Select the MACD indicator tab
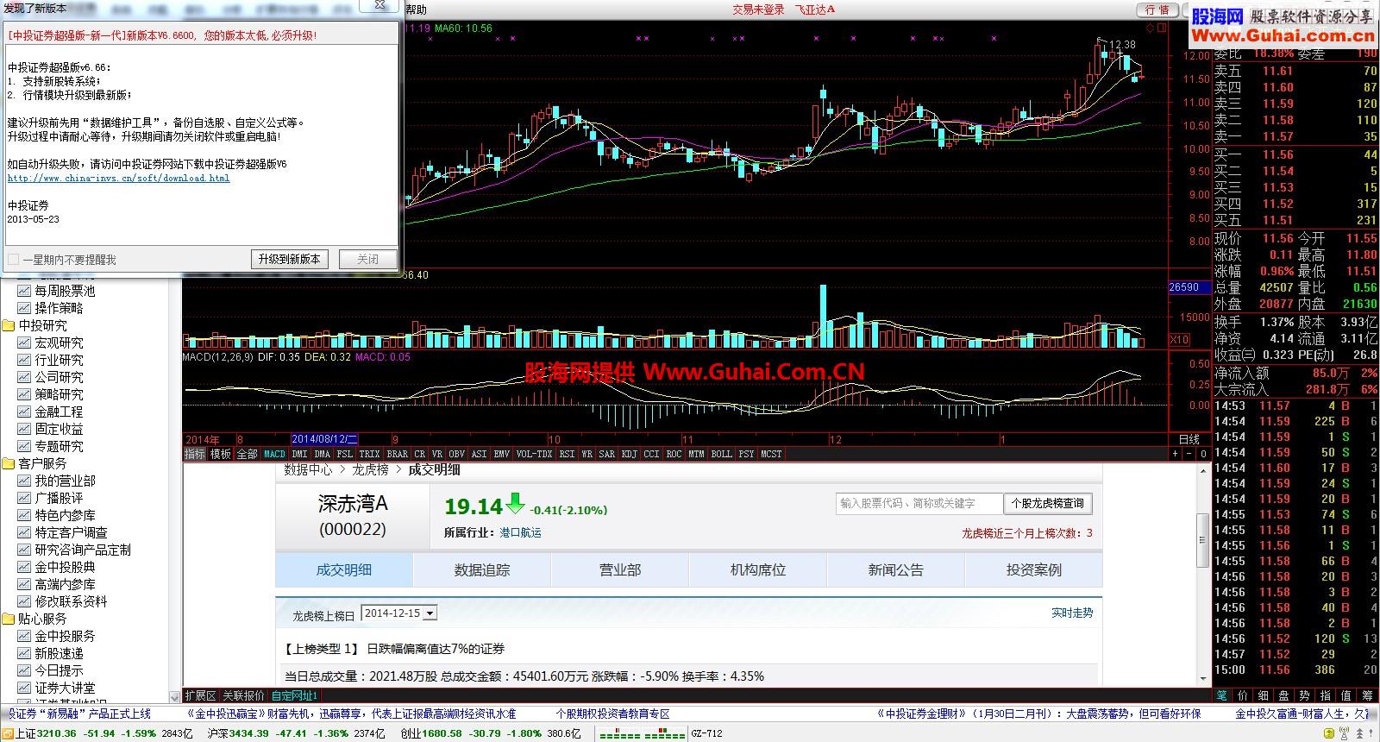This screenshot has width=1380, height=742. tap(274, 454)
